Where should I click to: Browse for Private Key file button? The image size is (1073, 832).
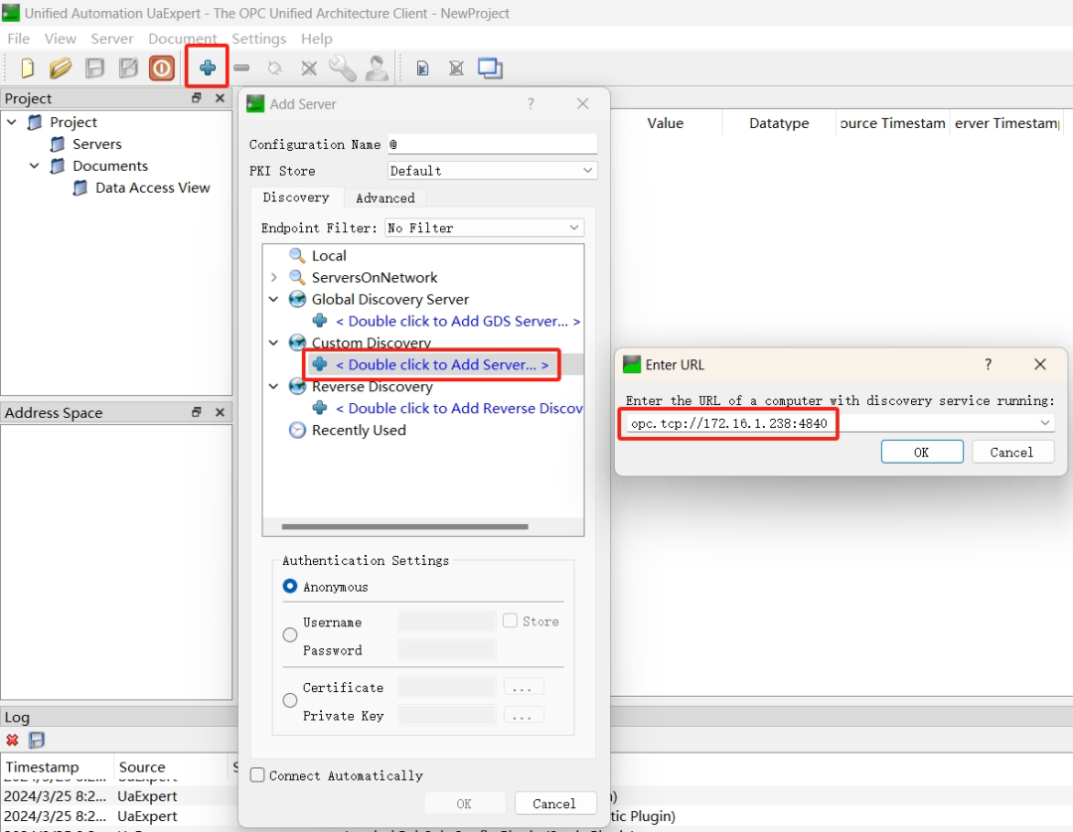click(x=524, y=715)
